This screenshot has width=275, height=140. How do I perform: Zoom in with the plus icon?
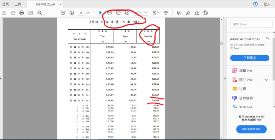tap(127, 13)
